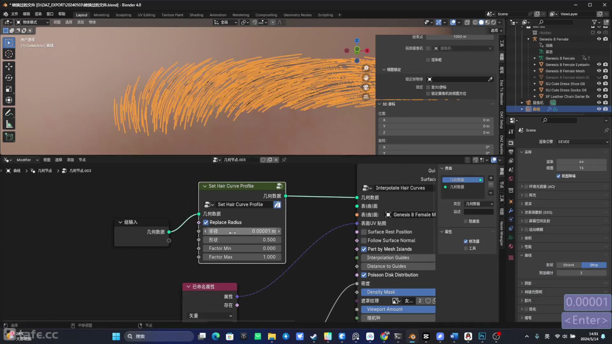Open the Output properties tab icon
This screenshot has width=612, height=344.
pyautogui.click(x=511, y=152)
